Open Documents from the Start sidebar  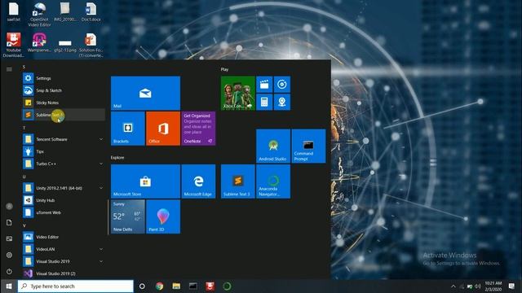9,222
